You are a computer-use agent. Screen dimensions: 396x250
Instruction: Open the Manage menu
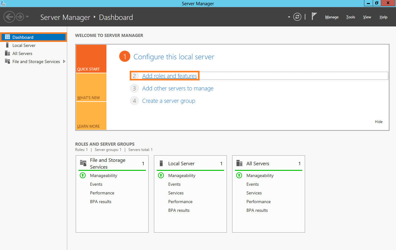[x=332, y=17]
